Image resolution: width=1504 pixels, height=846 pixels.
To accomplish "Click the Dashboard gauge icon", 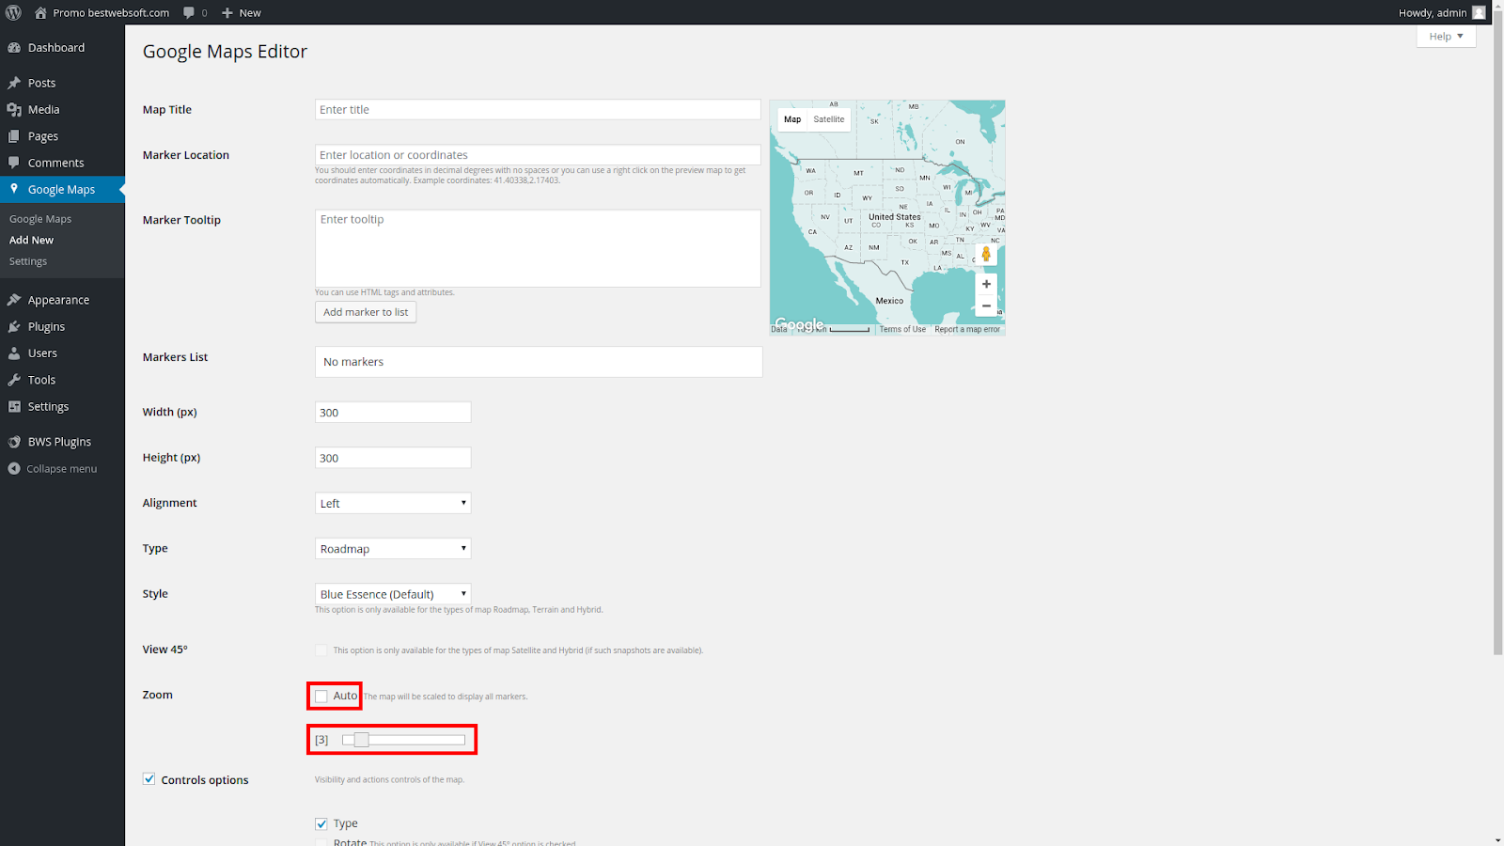I will click(x=14, y=47).
